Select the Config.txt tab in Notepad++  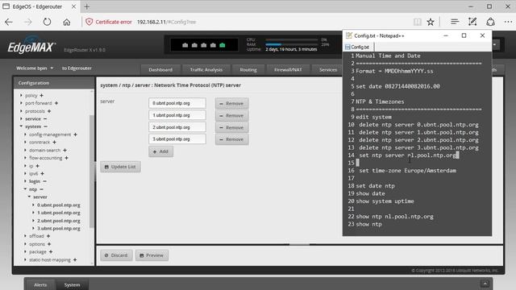tap(358, 47)
